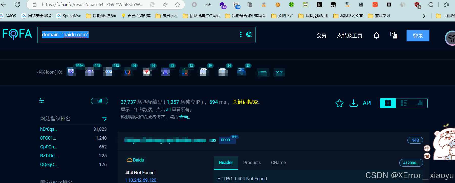Switch to grid card view
This screenshot has width=455, height=183.
point(388,103)
